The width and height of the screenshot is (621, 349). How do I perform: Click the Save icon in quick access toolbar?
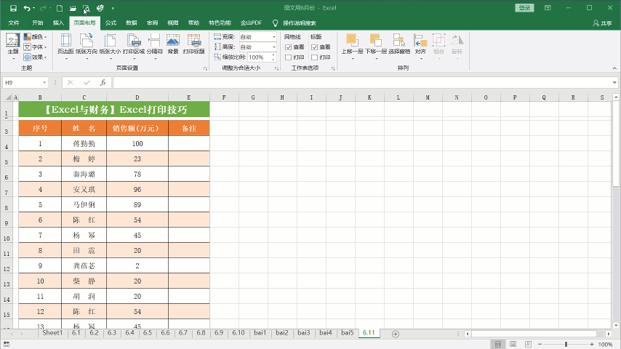point(13,8)
